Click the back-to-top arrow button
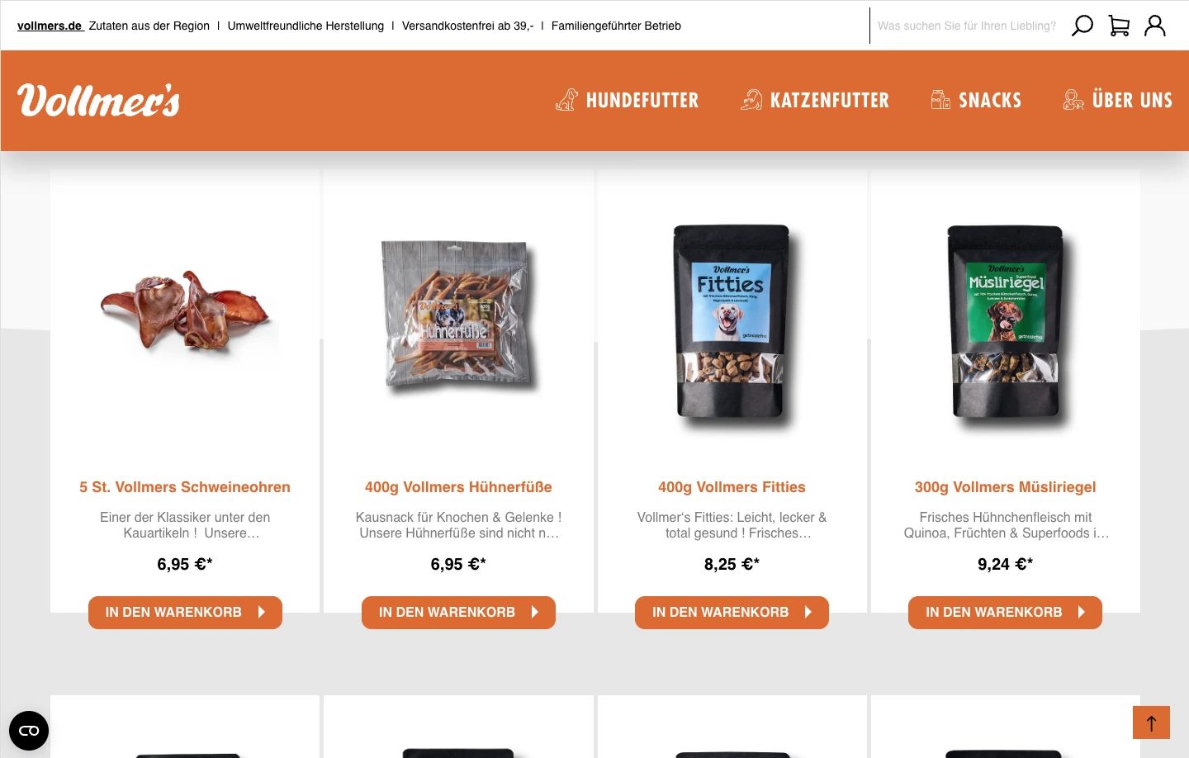Screen dimensions: 1189x758 1151,722
